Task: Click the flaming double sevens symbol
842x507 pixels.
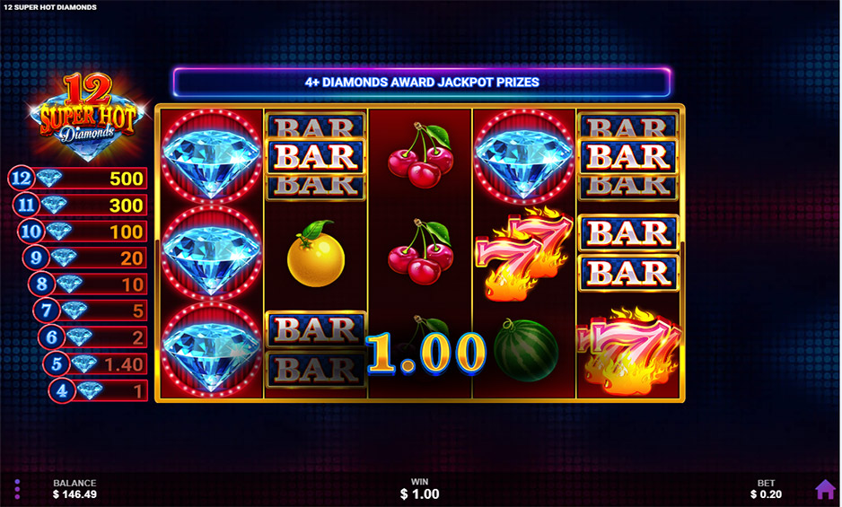Action: (524, 253)
